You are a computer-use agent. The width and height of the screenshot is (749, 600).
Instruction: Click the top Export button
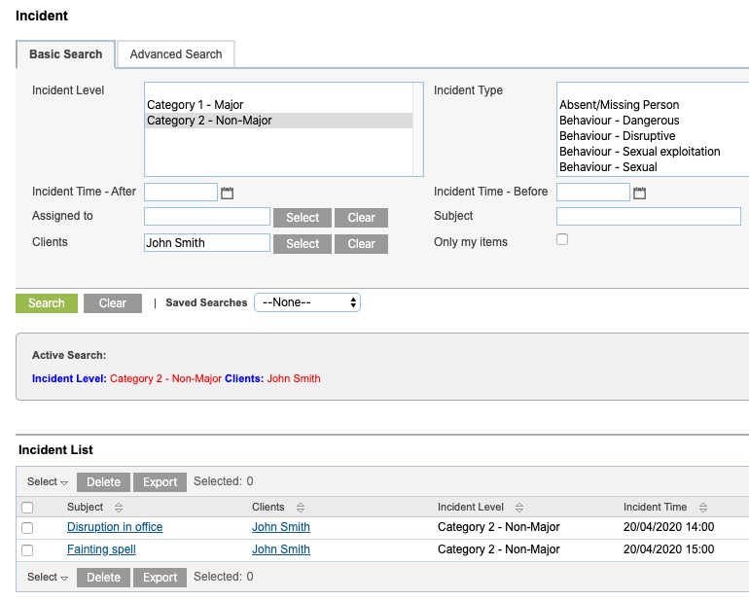pos(160,482)
